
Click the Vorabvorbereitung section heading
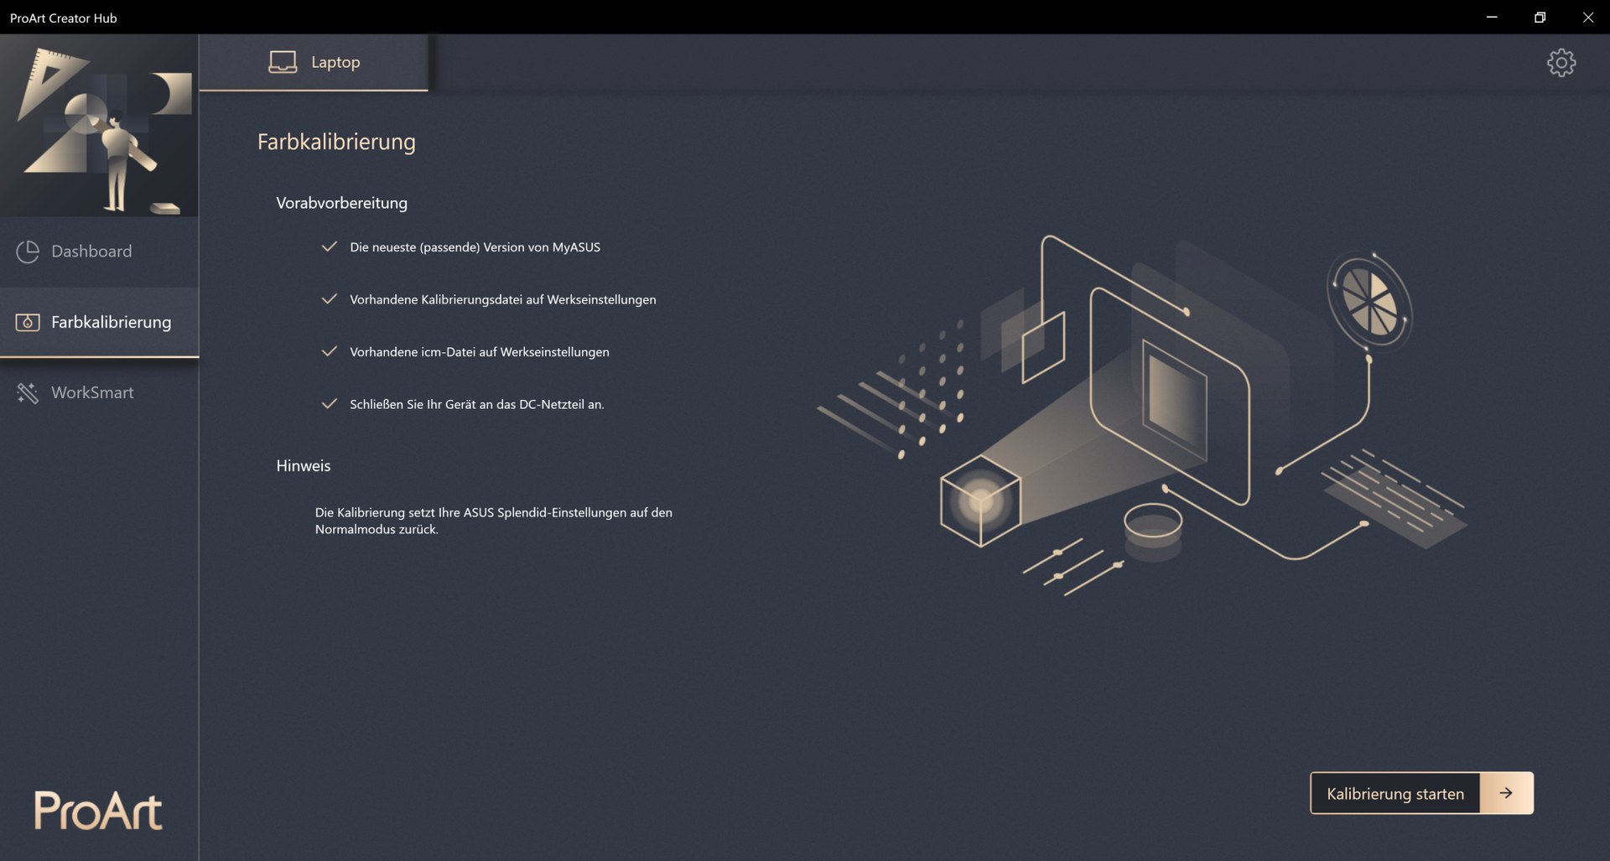tap(341, 203)
